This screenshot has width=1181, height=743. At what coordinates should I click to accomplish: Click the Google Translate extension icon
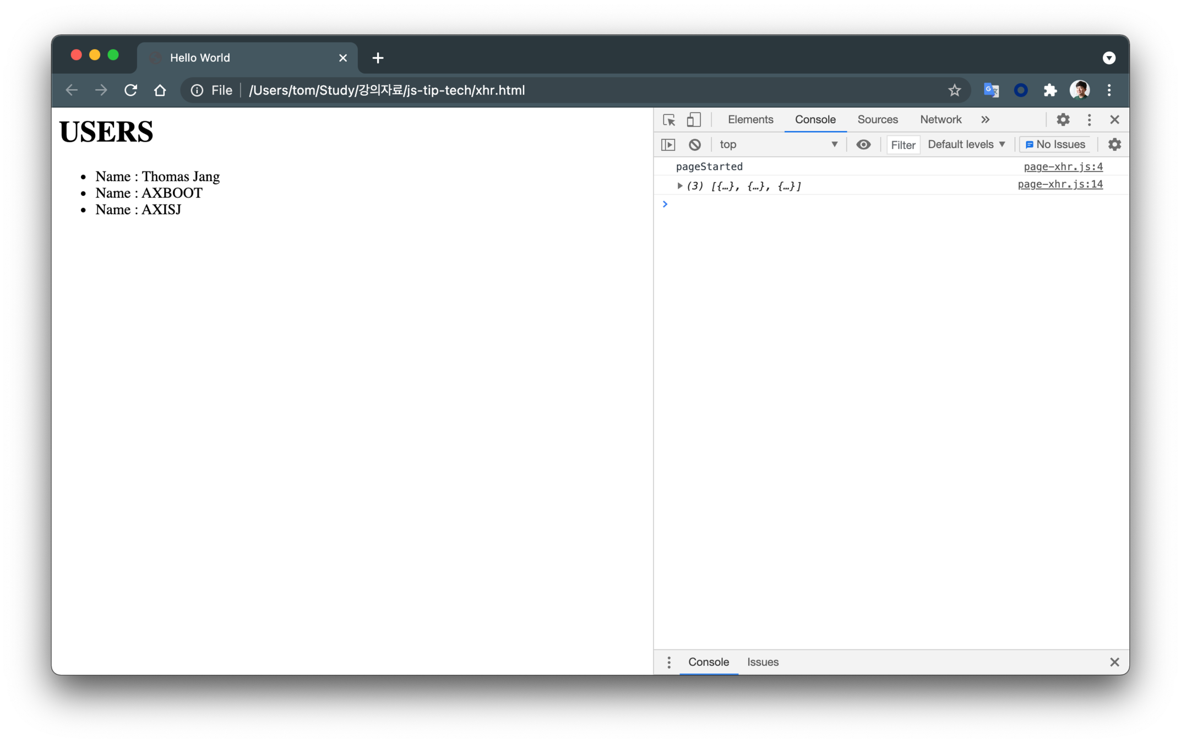991,90
